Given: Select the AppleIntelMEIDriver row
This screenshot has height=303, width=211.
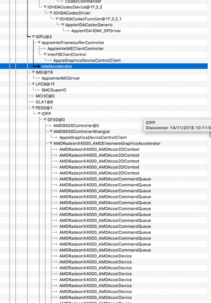Looking at the screenshot, I should 61,78.
